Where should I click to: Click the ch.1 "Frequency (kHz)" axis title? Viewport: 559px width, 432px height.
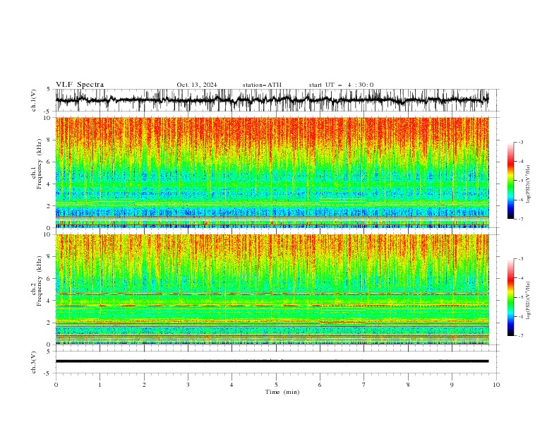40,164
